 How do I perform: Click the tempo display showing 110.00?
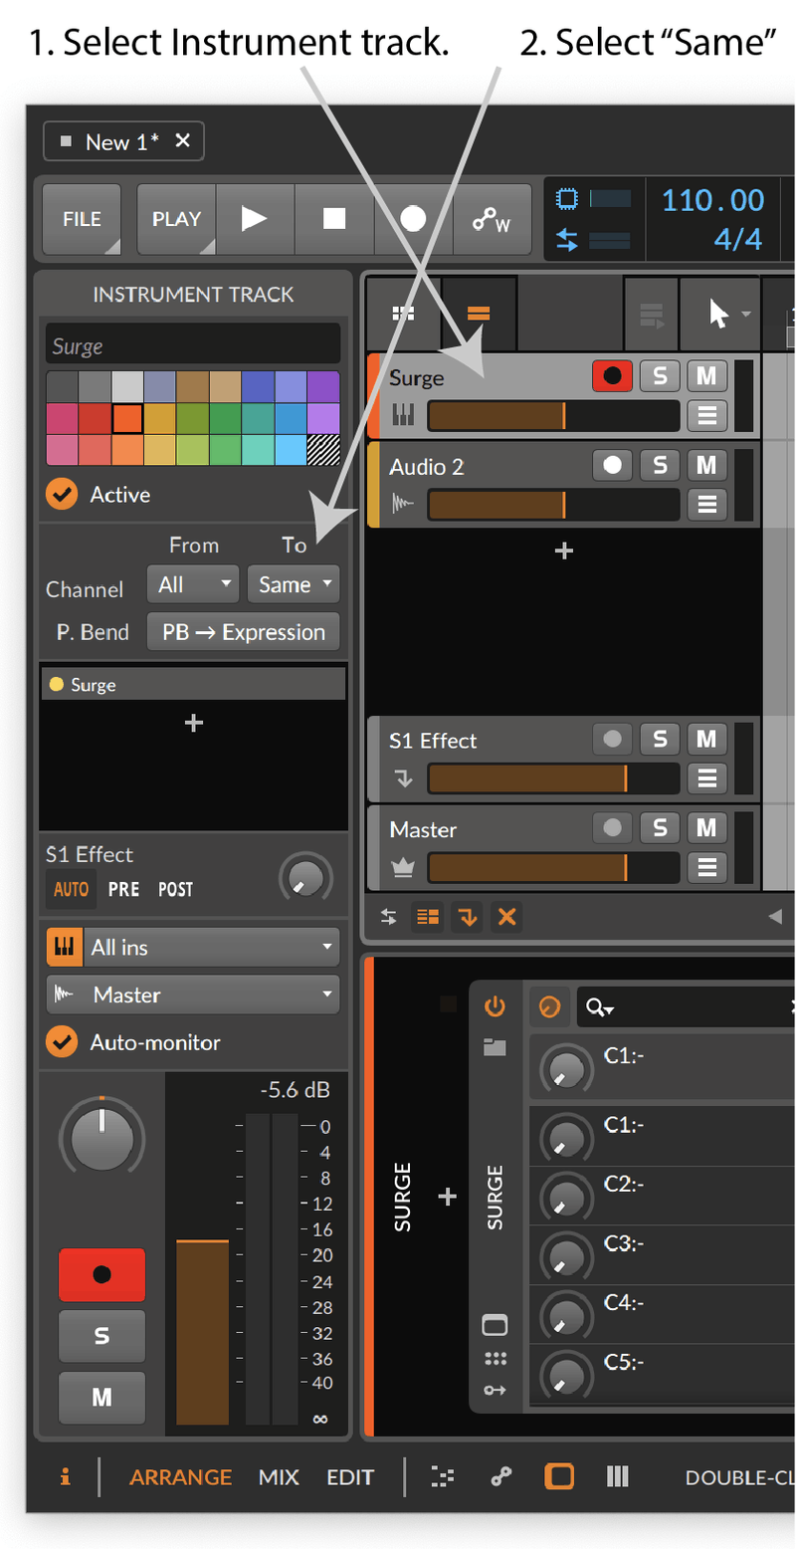(x=712, y=199)
